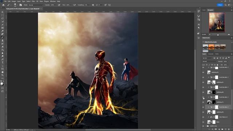
Task: Create a new layer via plus icon
Action: point(226,130)
